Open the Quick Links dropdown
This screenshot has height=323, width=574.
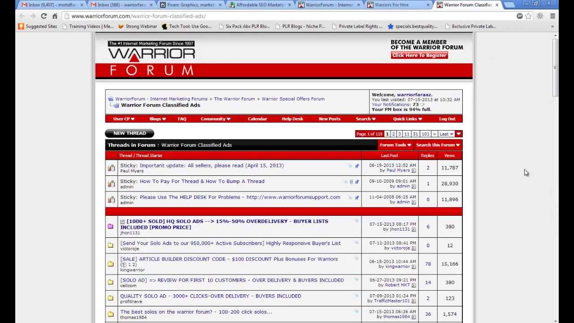(x=407, y=119)
